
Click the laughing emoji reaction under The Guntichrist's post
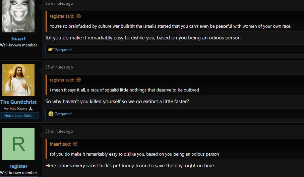pos(51,114)
